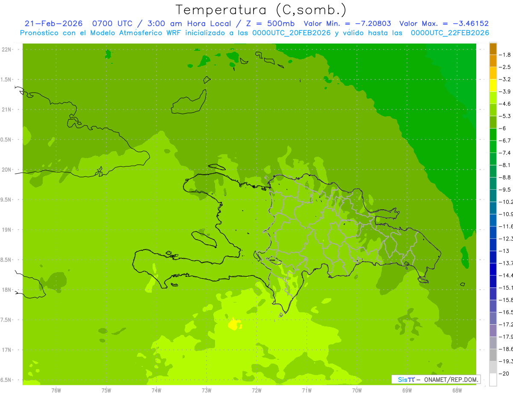The width and height of the screenshot is (513, 396).
Task: Click the "-13" color bar label
Action: click(504, 251)
